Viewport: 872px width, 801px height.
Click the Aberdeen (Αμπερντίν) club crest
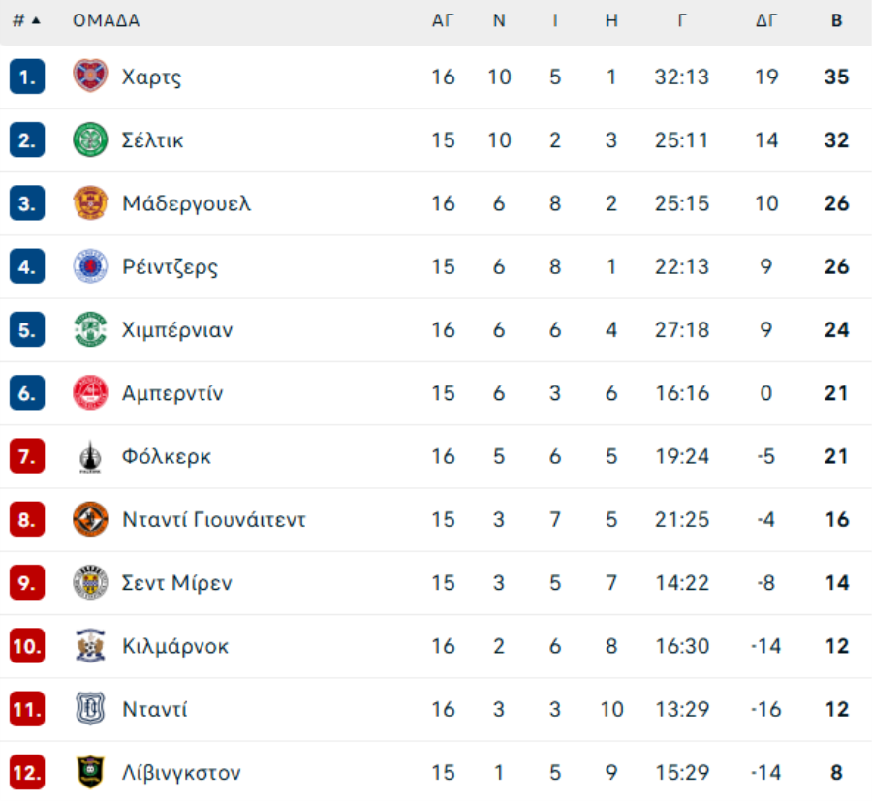coord(90,393)
